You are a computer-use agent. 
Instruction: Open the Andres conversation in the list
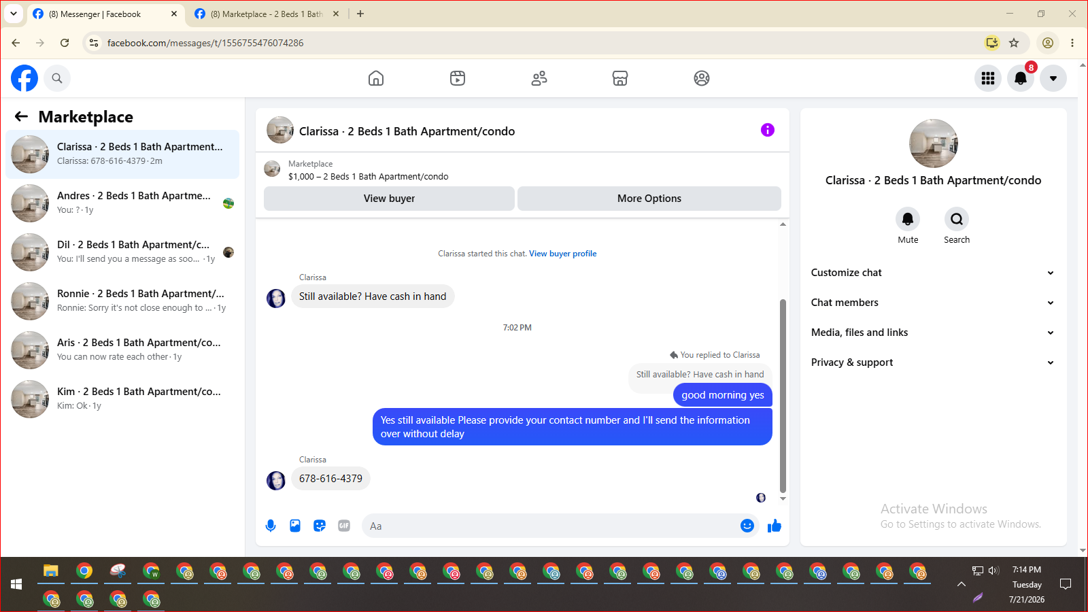tap(122, 203)
